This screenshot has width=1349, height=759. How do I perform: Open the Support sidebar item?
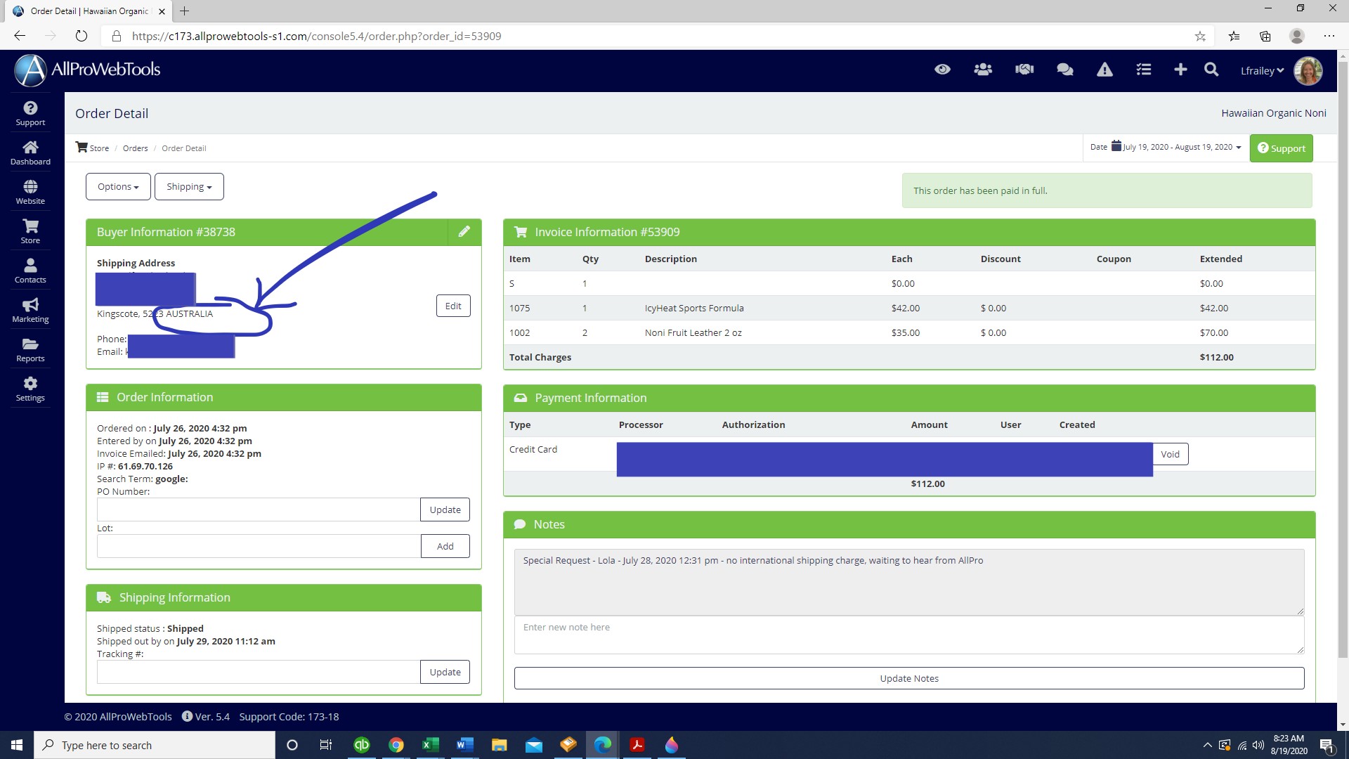click(30, 113)
